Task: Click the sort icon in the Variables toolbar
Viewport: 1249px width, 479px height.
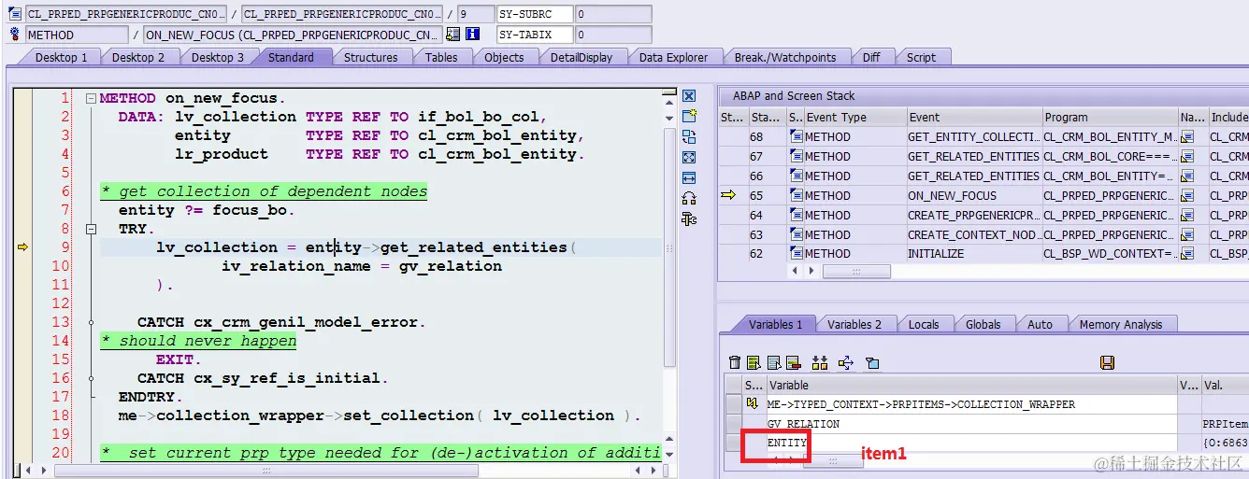Action: [820, 362]
